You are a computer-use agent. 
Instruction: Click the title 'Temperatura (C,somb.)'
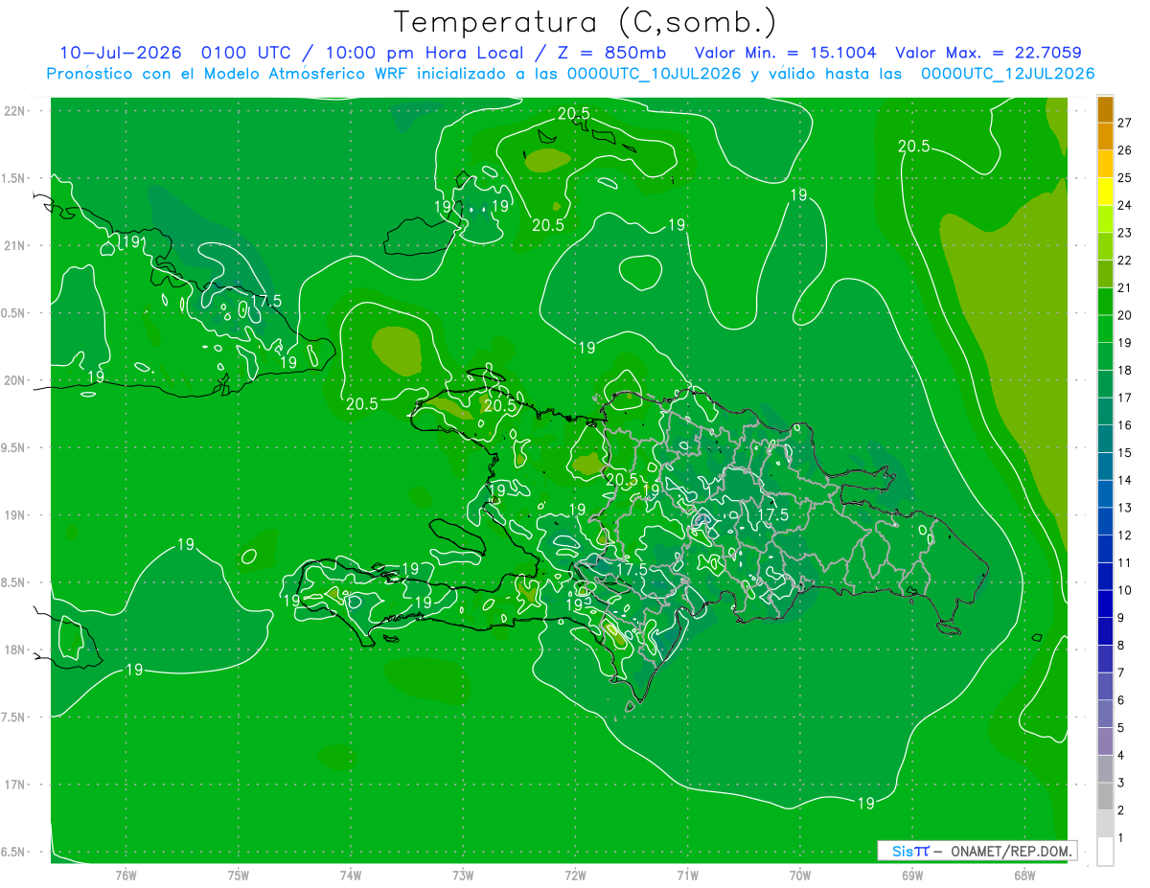point(586,21)
